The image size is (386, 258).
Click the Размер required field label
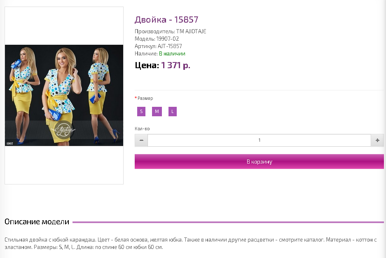click(145, 98)
